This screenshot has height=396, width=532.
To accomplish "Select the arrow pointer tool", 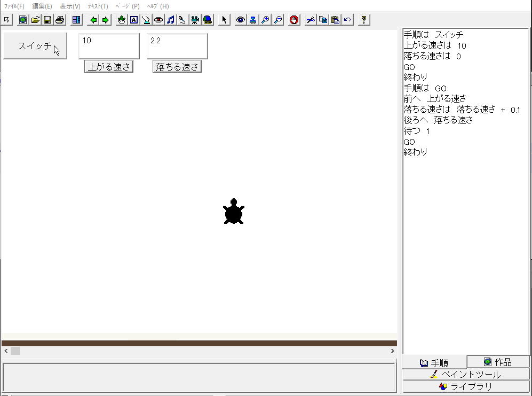I will tap(224, 20).
